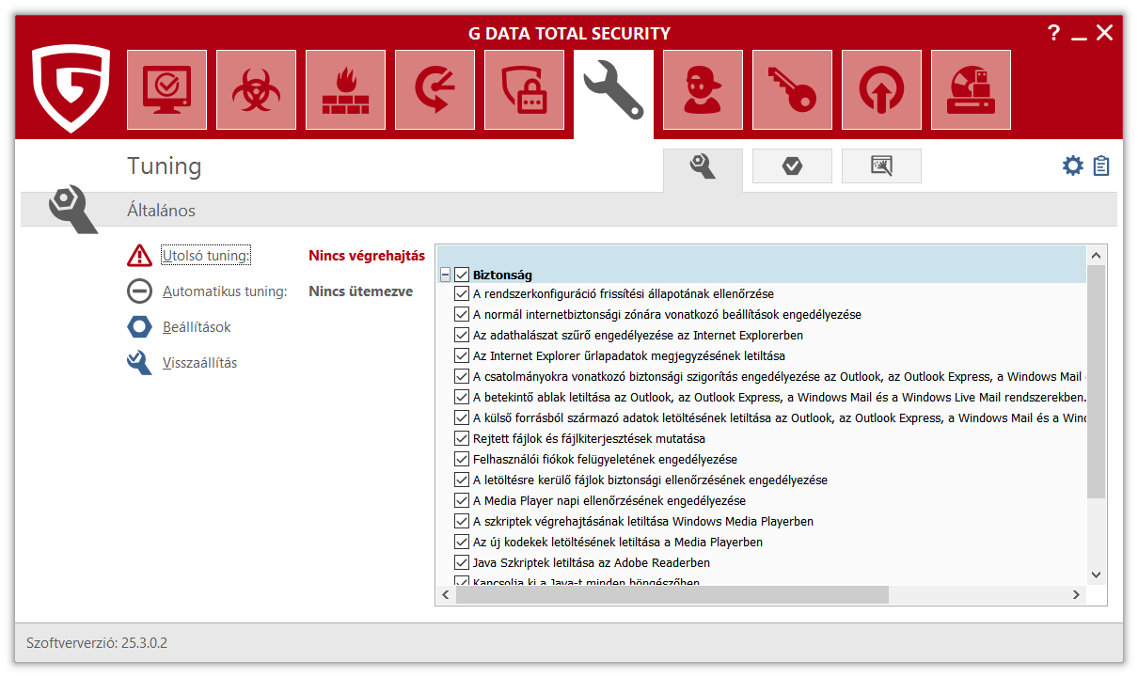Screen dimensions: 1138x677
Task: Open the Autostart Manager up-arrow module
Action: 881,89
